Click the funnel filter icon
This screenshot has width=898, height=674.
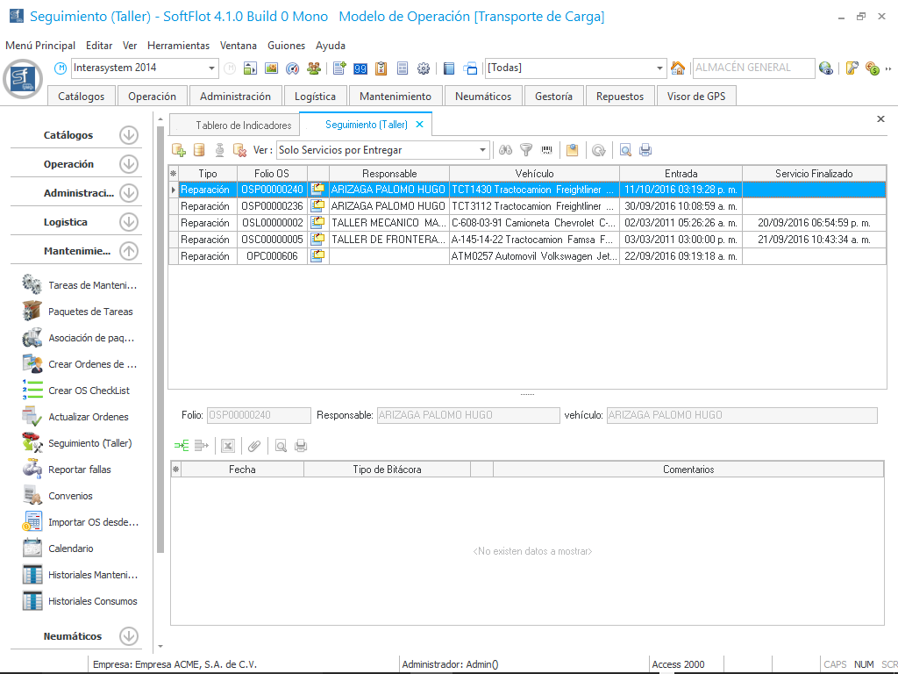pos(526,150)
